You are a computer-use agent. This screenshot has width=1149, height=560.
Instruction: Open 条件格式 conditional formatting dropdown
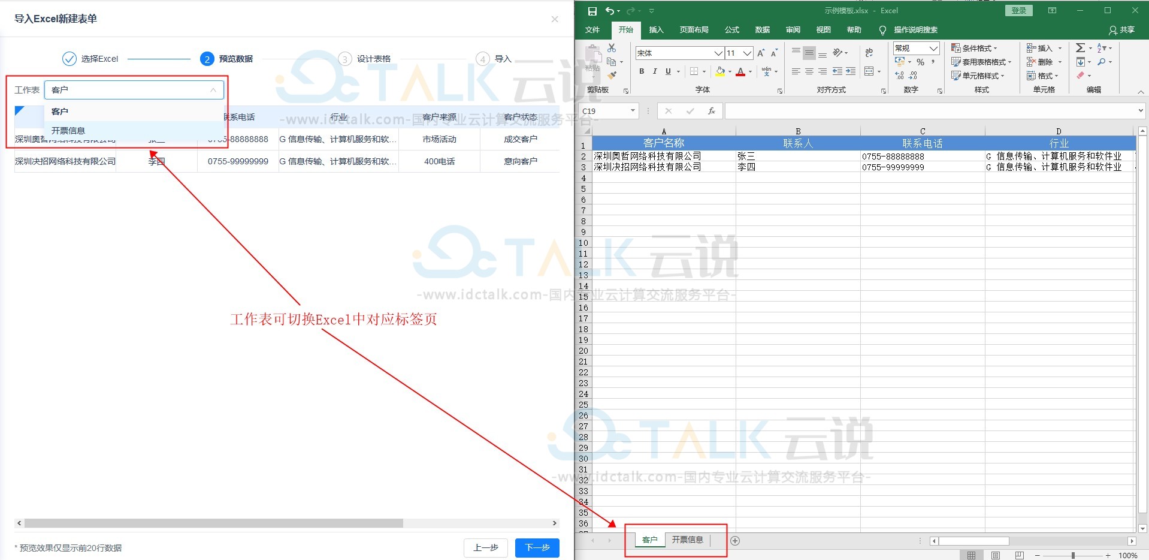pyautogui.click(x=974, y=48)
